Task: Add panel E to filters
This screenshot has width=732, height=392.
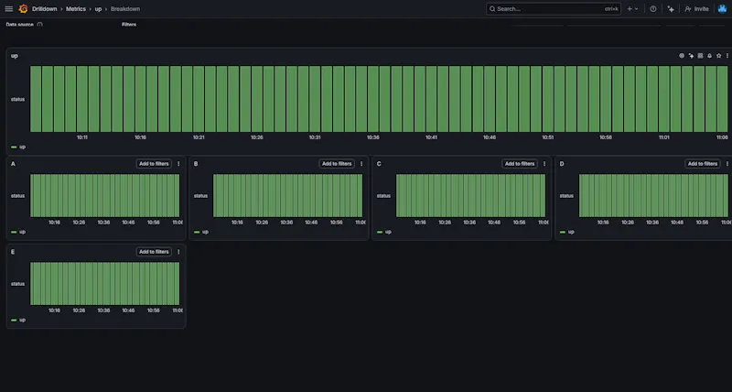Action: [154, 252]
